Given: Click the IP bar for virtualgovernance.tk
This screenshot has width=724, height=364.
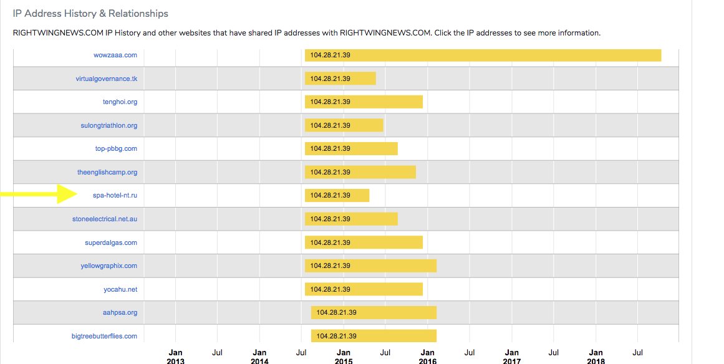Looking at the screenshot, I should coord(340,79).
